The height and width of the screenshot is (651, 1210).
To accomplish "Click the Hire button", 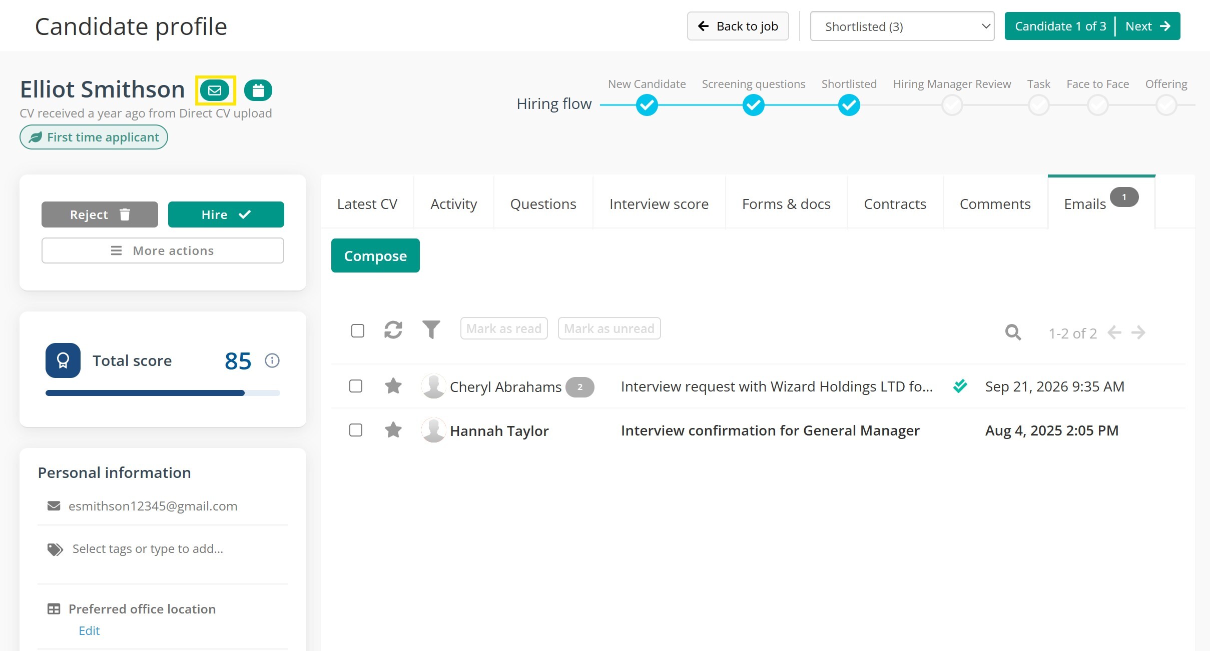I will coord(226,214).
